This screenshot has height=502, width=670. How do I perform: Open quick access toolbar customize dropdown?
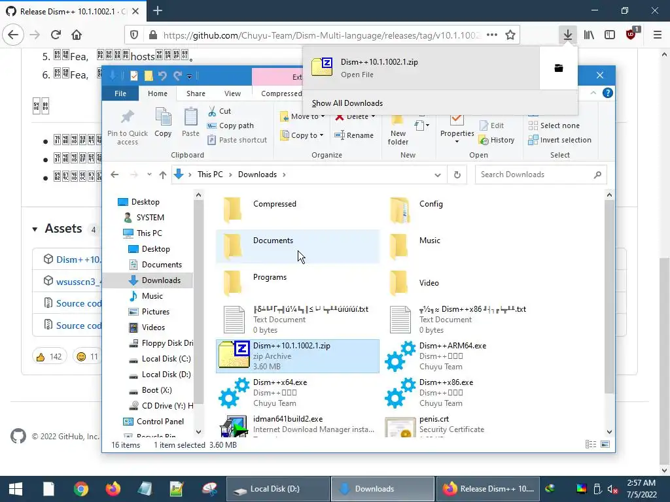[x=189, y=77]
